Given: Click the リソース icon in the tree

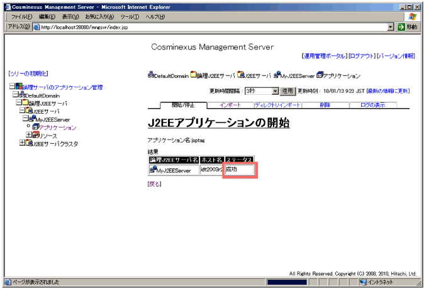Looking at the screenshot, I should (36, 134).
